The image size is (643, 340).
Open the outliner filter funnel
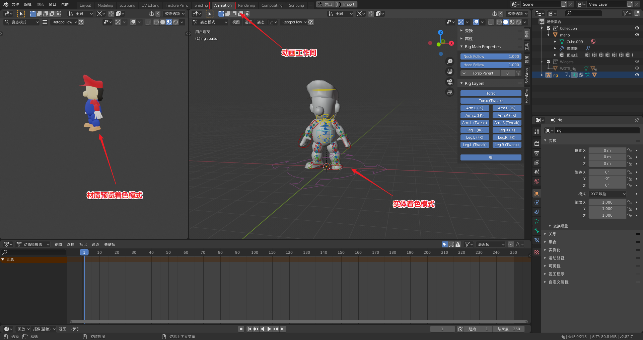(625, 13)
